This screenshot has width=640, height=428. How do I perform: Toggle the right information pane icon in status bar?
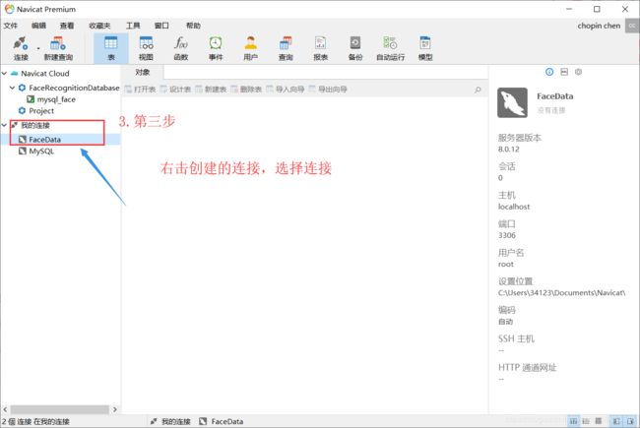pyautogui.click(x=630, y=421)
